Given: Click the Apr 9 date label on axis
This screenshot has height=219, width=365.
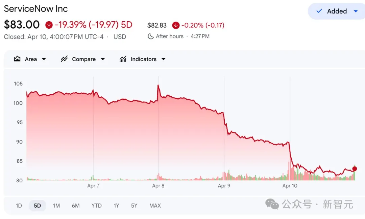Looking at the screenshot, I should (224, 186).
